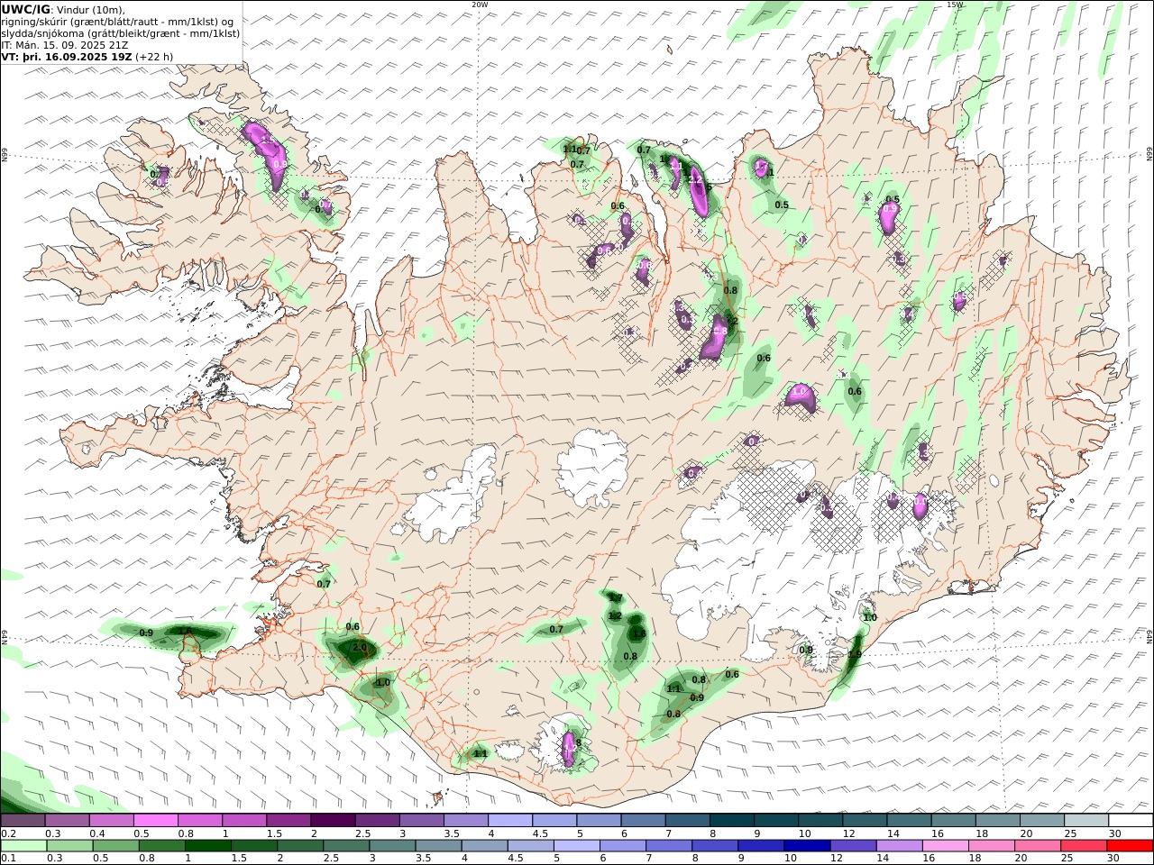Click the 20 label under the rain legend
Viewport: 1154px width, 865px height.
coord(1021,859)
